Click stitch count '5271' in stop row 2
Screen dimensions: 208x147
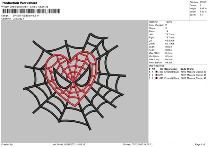click(x=161, y=75)
